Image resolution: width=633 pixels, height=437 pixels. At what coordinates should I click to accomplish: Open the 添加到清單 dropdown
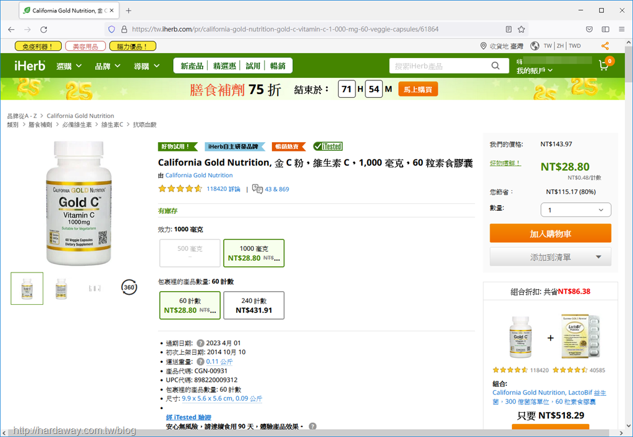(550, 257)
